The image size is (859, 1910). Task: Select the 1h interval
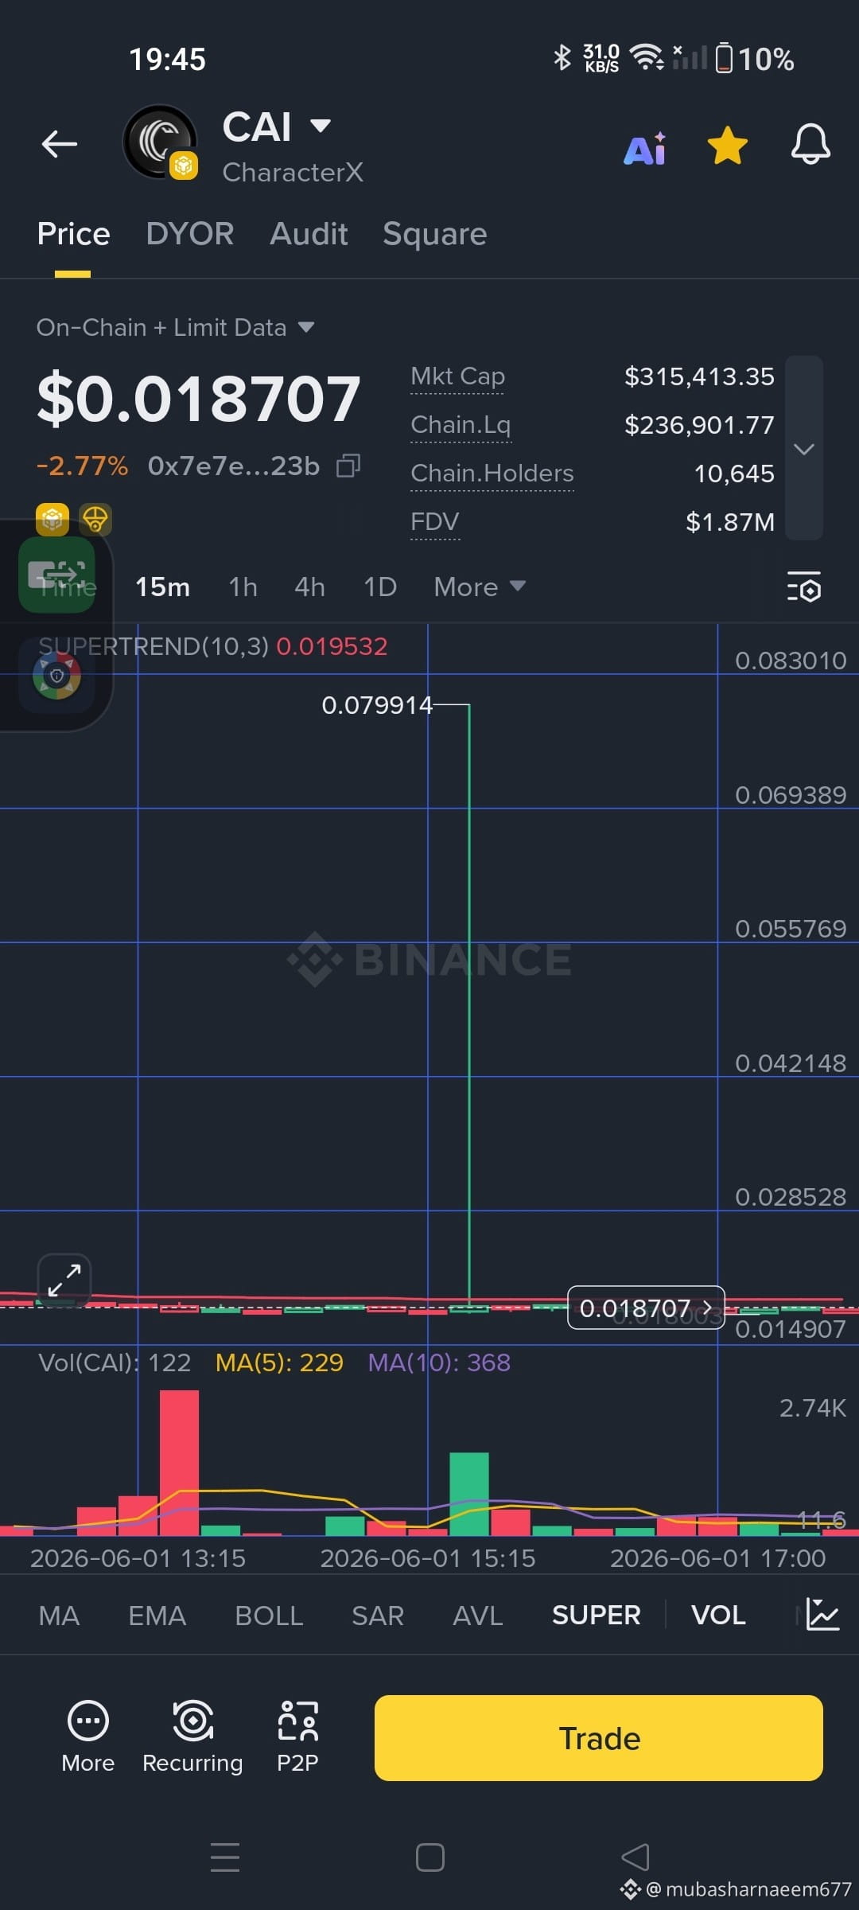click(243, 587)
